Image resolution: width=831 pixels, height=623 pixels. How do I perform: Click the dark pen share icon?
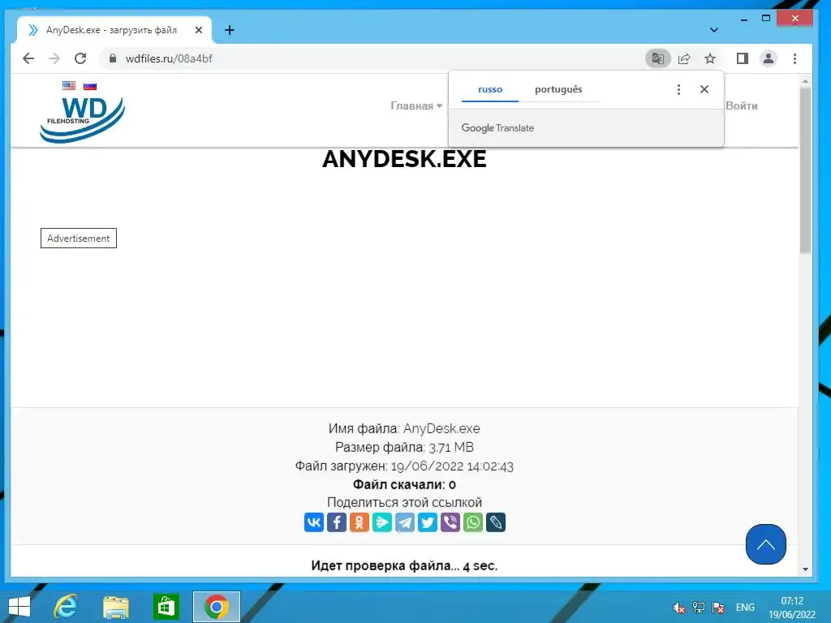[496, 522]
